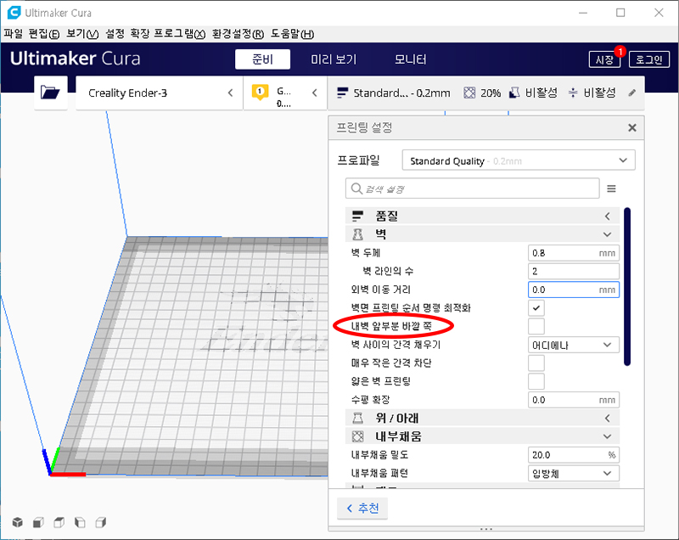Open 벽 사이의 간격 채우기 dropdown
The image size is (679, 540).
574,345
